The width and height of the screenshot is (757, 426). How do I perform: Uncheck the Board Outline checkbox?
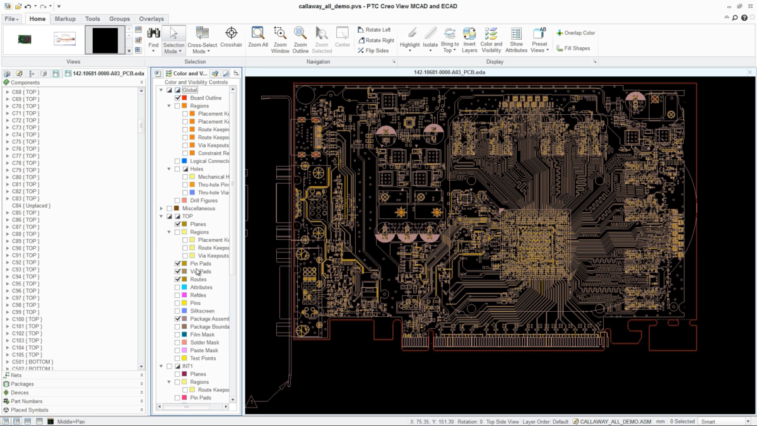tap(177, 98)
